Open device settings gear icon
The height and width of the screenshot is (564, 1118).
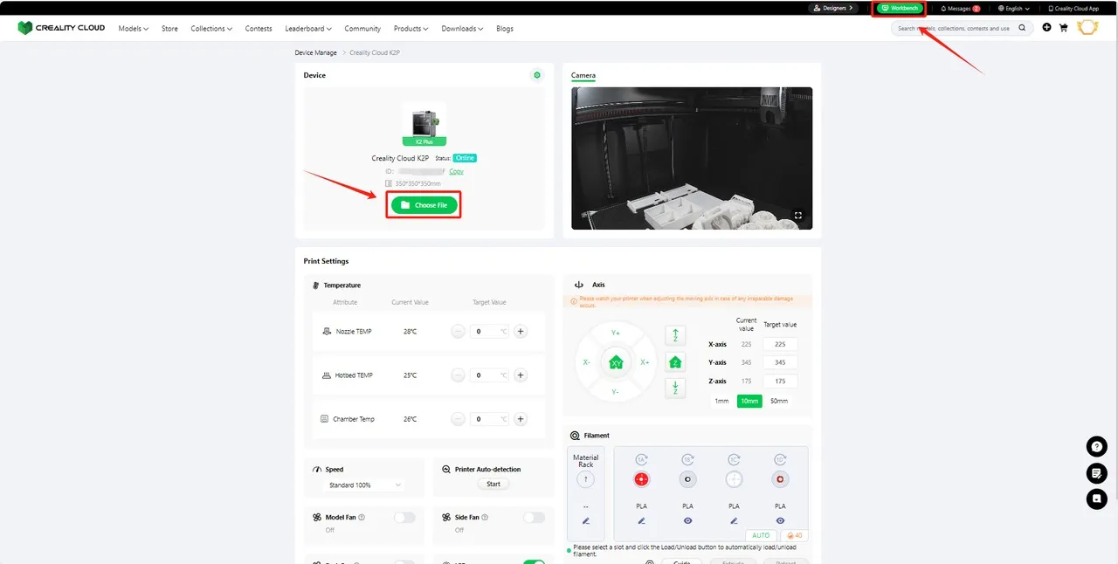[x=537, y=75]
